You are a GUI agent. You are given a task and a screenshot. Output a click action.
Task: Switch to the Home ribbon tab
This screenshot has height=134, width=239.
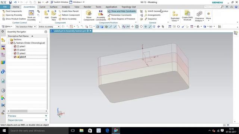coord(16,7)
